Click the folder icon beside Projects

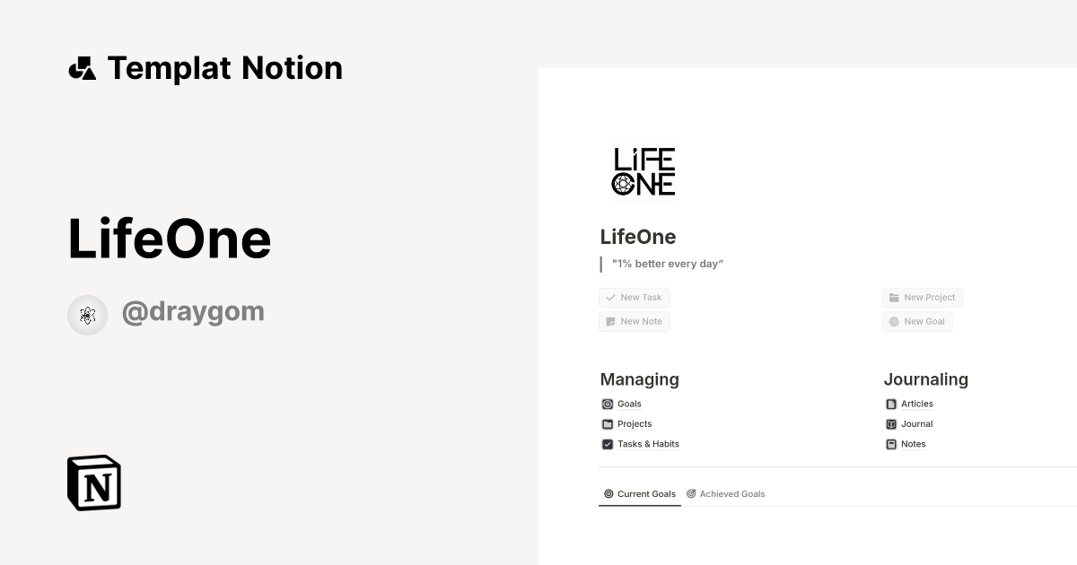click(608, 423)
